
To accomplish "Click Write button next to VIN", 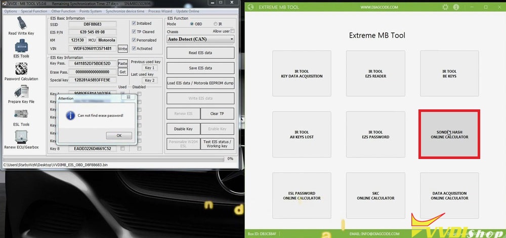I will [122, 49].
